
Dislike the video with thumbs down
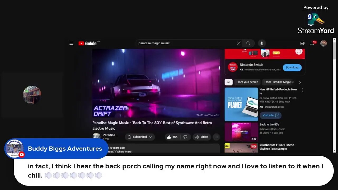(x=185, y=137)
